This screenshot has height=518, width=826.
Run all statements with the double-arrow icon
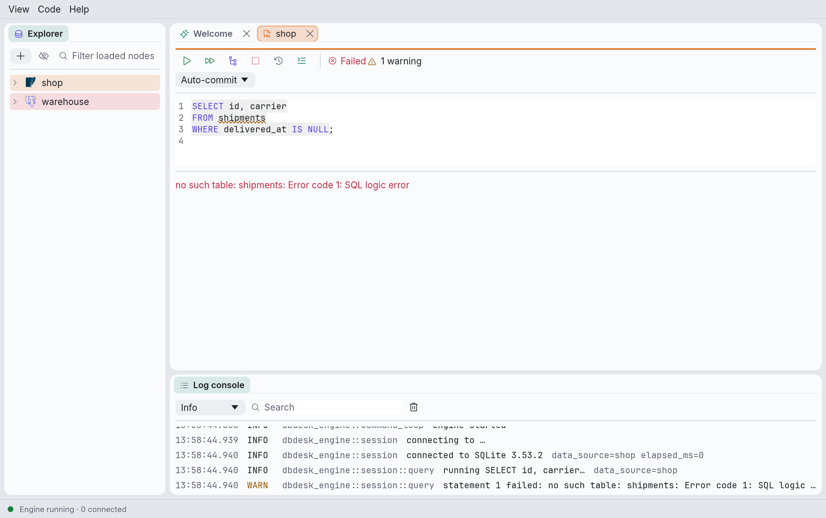tap(210, 61)
